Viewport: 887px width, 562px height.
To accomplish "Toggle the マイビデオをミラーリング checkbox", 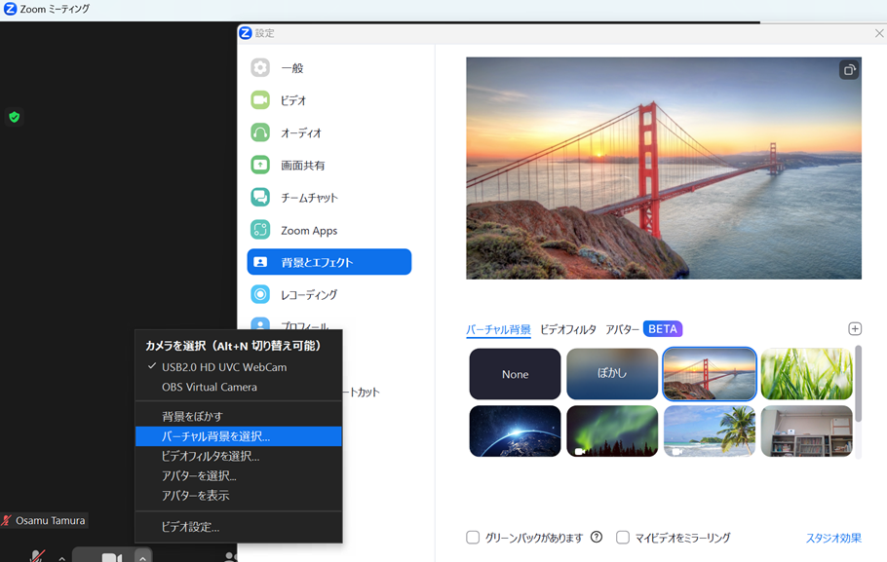I will pyautogui.click(x=623, y=538).
